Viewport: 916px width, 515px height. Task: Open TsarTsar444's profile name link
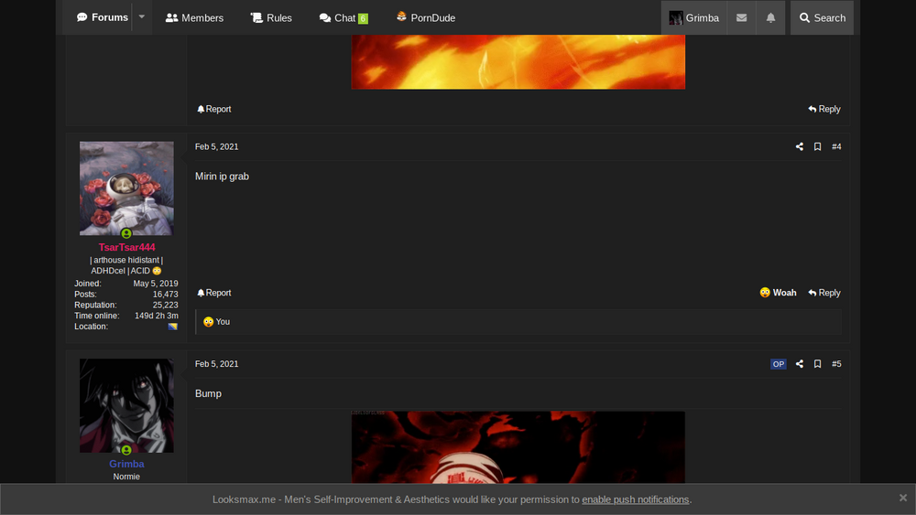tap(126, 247)
